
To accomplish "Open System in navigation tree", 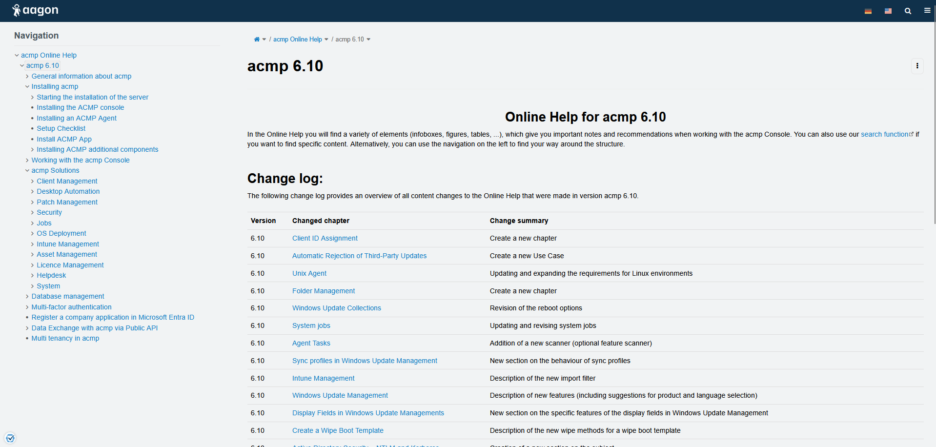I will click(x=48, y=286).
